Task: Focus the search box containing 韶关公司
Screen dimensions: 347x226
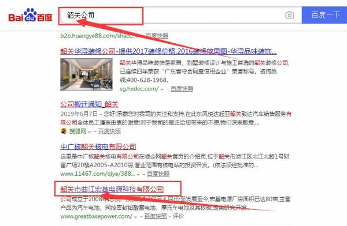Action: click(181, 15)
